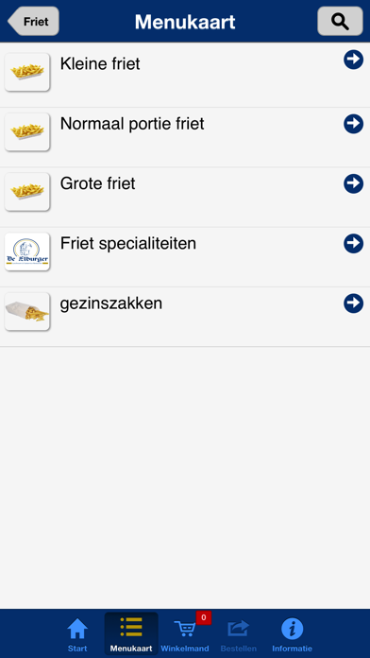Tap the magnifying glass search icon

coord(340,21)
